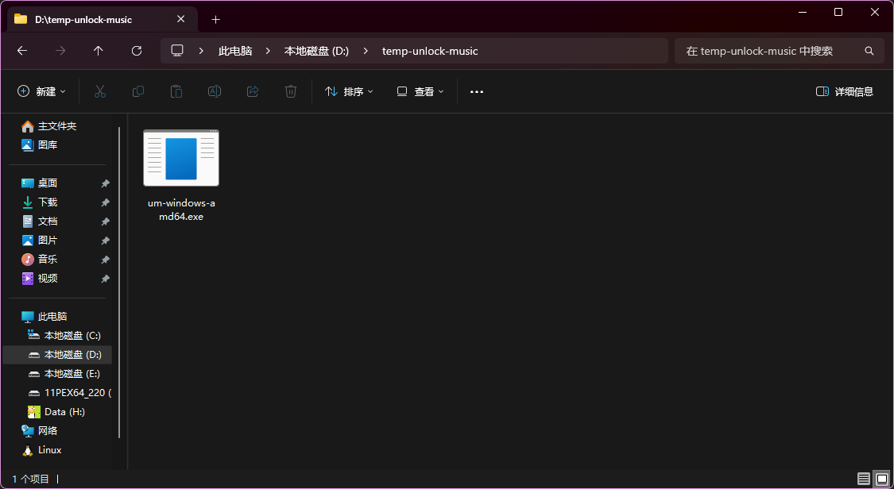The height and width of the screenshot is (489, 894).
Task: Open a new tab with plus button
Action: tap(215, 19)
